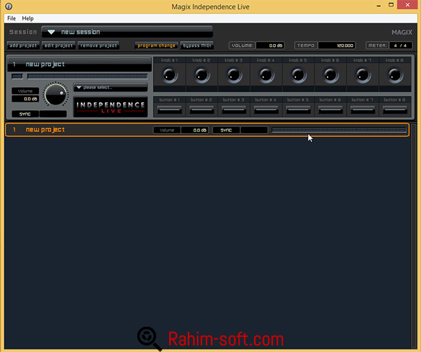Click the MAGIX logo
This screenshot has width=421, height=352.
coord(402,32)
